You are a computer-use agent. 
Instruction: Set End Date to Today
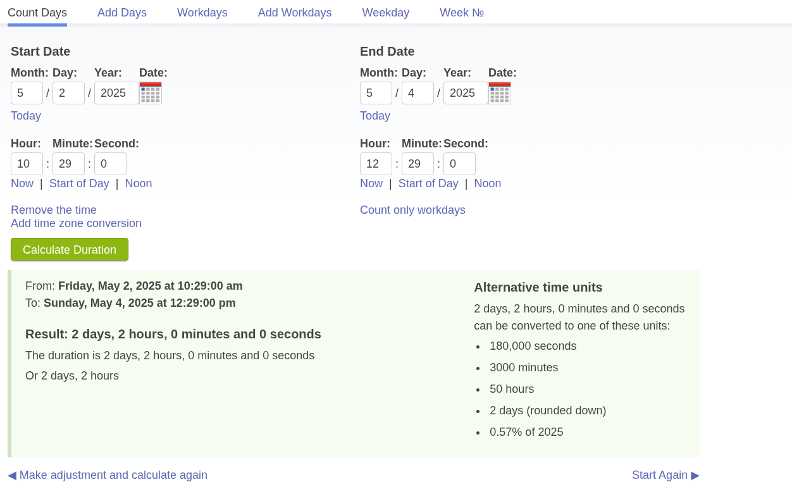pyautogui.click(x=375, y=116)
